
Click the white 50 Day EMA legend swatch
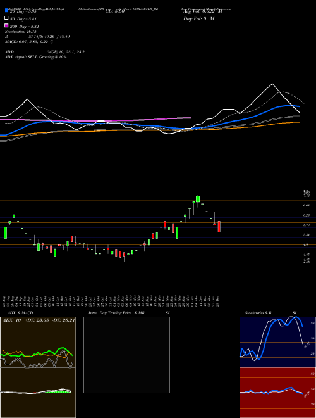[x=6, y=18]
